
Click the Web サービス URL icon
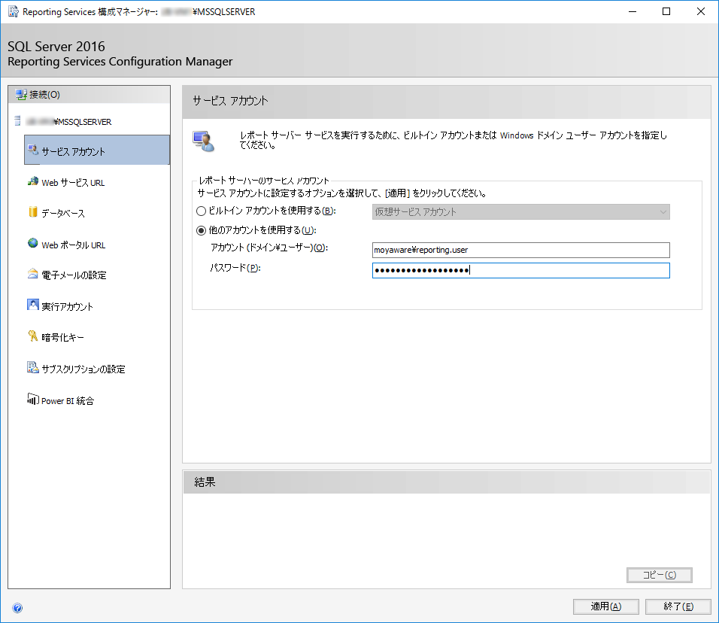click(32, 181)
